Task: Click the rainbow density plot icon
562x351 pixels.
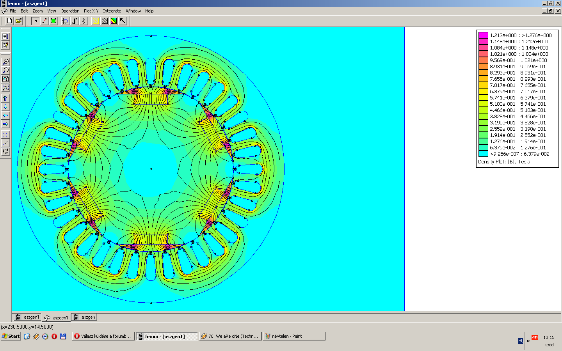Action: click(x=114, y=21)
